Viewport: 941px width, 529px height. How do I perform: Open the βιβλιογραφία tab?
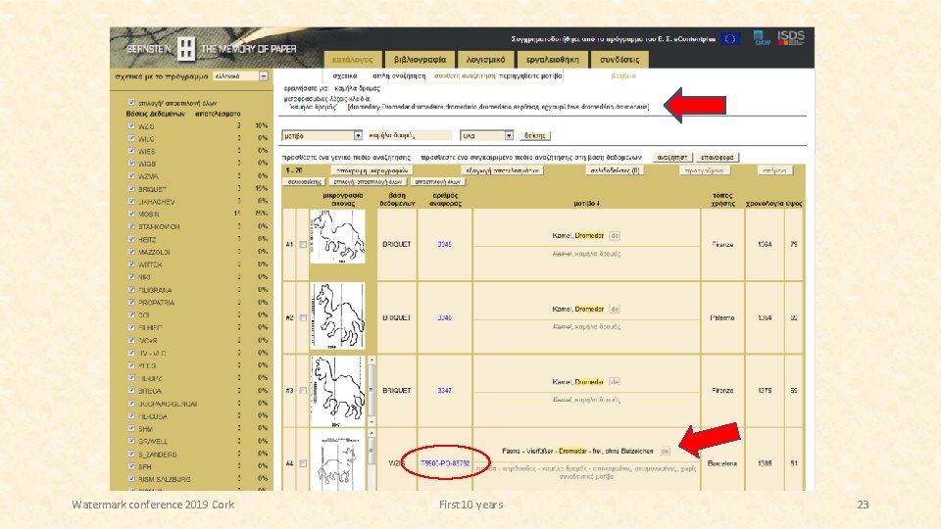tap(421, 60)
